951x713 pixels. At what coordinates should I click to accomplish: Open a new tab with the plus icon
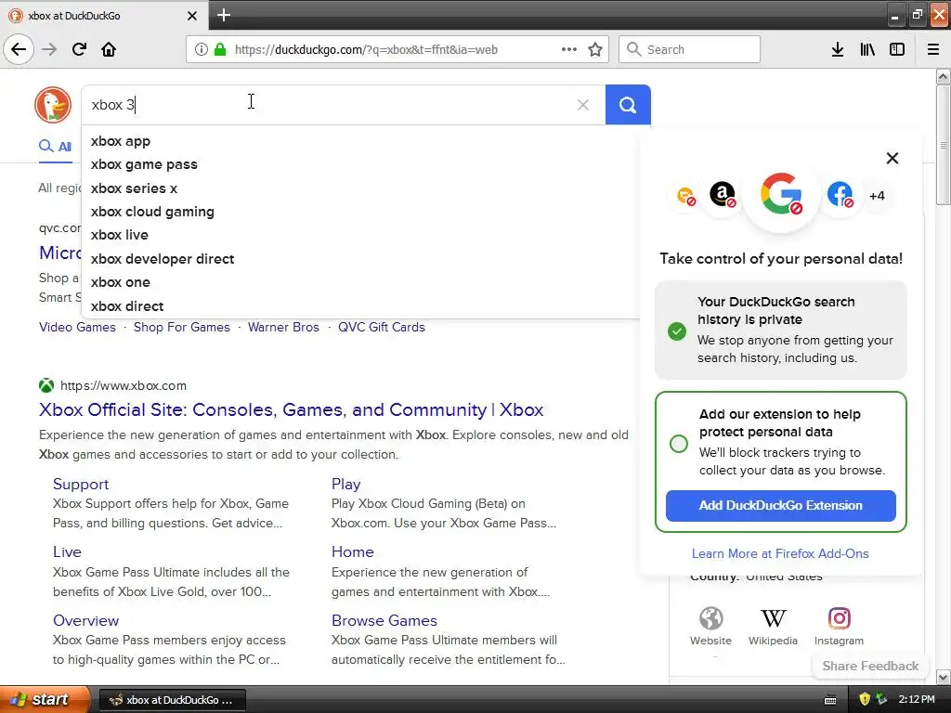pos(224,15)
